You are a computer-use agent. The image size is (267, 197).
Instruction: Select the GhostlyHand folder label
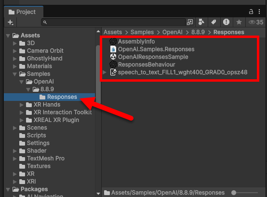click(x=45, y=59)
